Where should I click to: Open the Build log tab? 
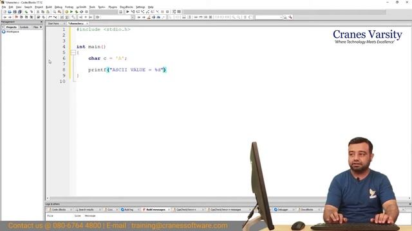tap(129, 210)
